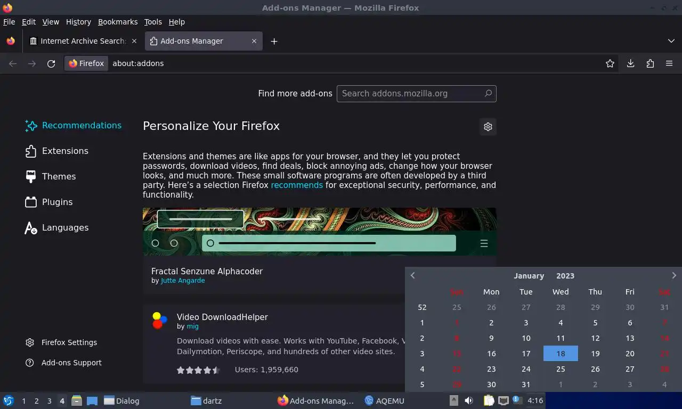Image resolution: width=682 pixels, height=409 pixels.
Task: Open a new tab with the plus button
Action: pyautogui.click(x=274, y=41)
